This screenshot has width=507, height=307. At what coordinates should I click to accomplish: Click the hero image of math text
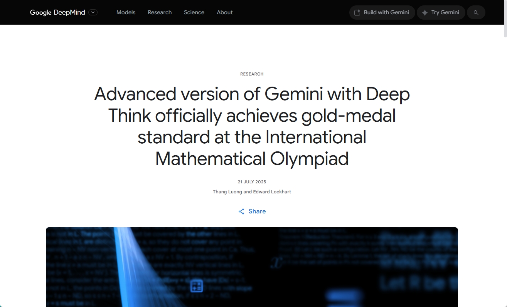pyautogui.click(x=252, y=267)
